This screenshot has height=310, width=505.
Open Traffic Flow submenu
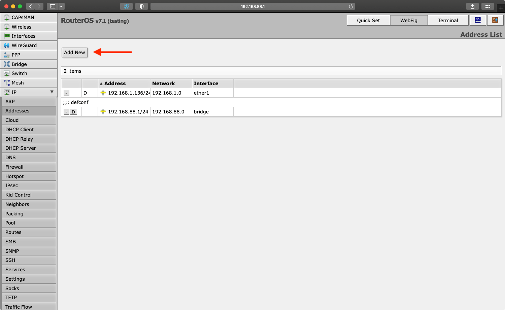point(29,307)
